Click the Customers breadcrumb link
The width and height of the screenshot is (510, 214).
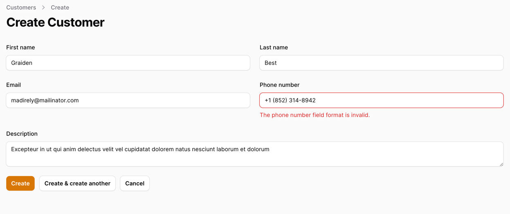point(21,7)
